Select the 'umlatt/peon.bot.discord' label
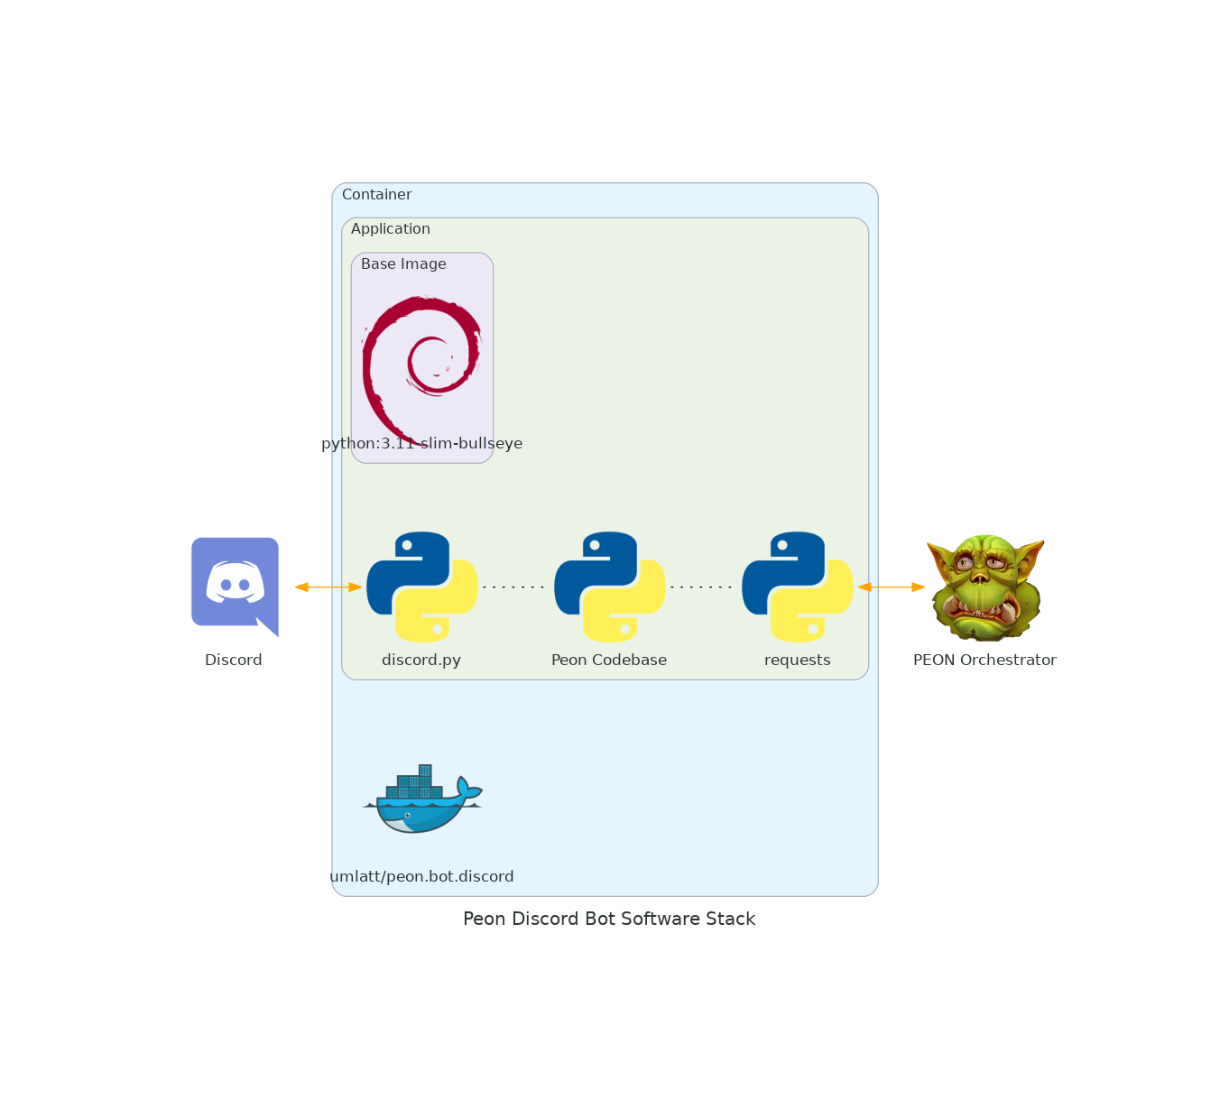This screenshot has width=1220, height=1109. tap(421, 876)
